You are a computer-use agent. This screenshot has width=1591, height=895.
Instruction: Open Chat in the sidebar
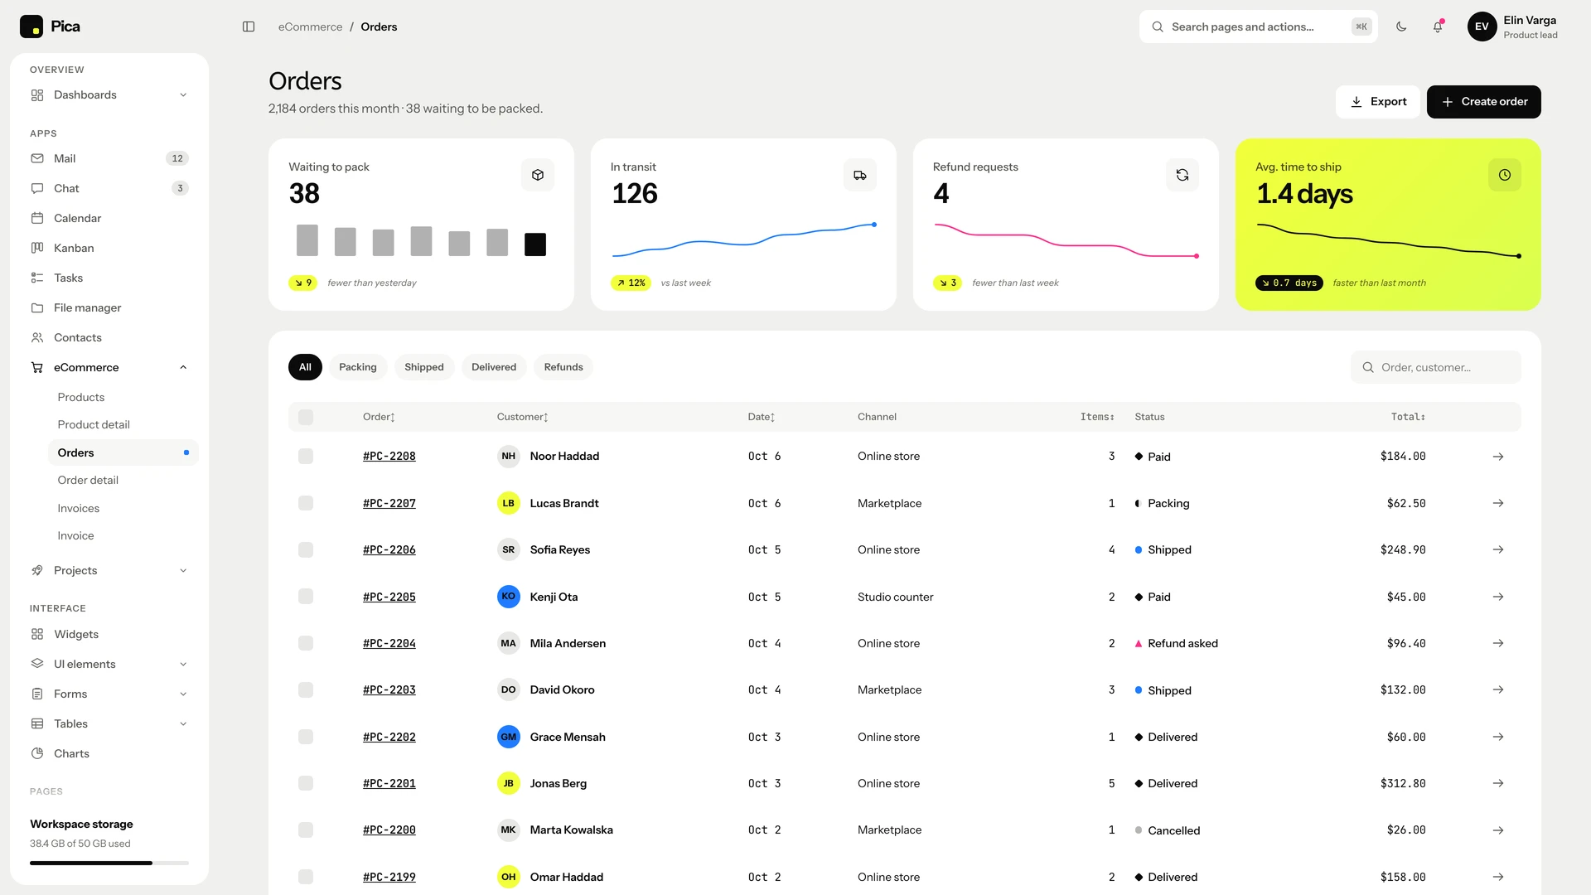(x=109, y=188)
